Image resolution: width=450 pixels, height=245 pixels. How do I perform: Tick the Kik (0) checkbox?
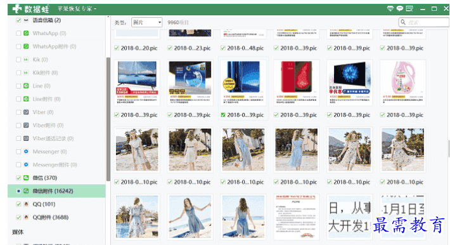click(x=18, y=60)
